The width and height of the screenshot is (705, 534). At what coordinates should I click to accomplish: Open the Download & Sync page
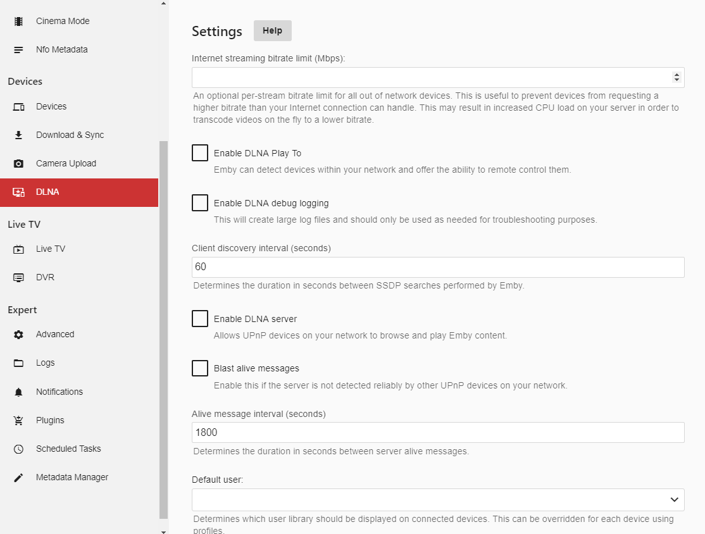(79, 135)
